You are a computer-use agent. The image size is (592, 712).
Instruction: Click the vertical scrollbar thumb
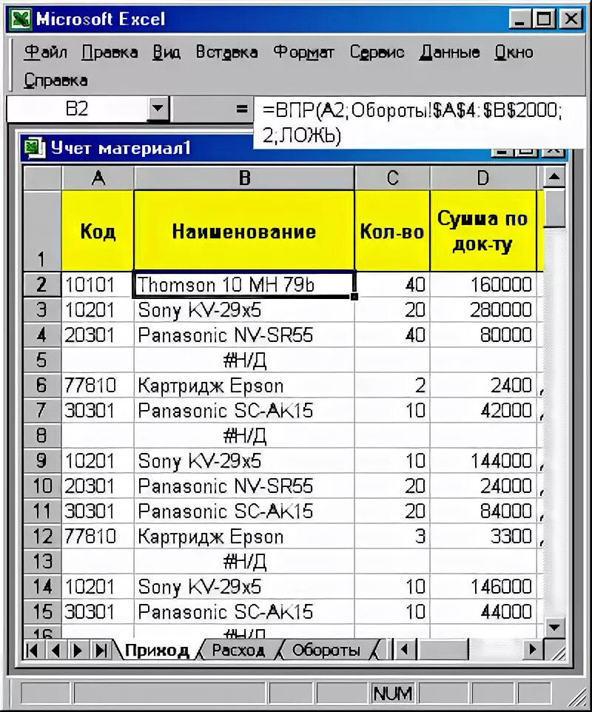click(554, 208)
